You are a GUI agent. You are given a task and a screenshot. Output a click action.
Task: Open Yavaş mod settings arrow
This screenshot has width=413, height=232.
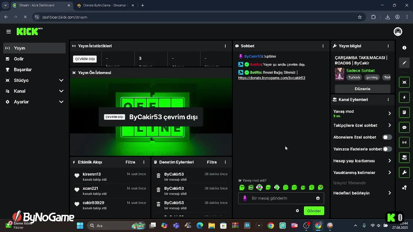389,113
